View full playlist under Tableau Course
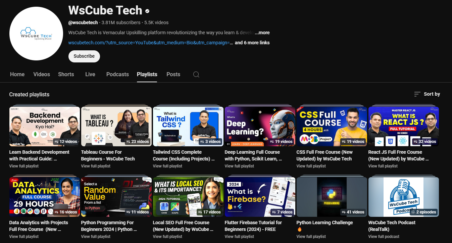The height and width of the screenshot is (243, 452). coord(96,166)
